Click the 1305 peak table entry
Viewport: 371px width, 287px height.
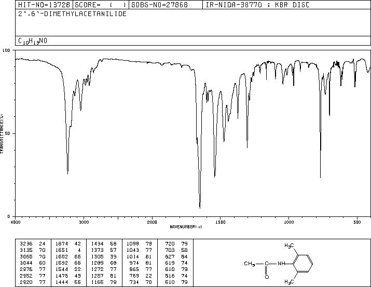(104, 256)
